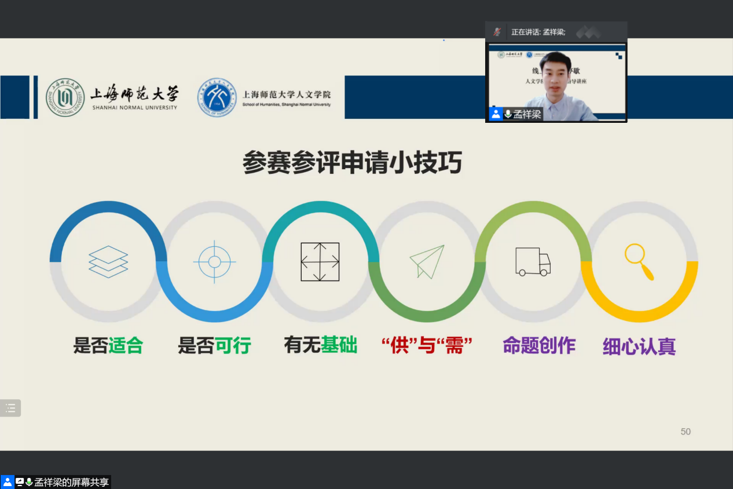Click the slide title 参赛参评申请小技巧
This screenshot has width=733, height=489.
click(x=352, y=163)
